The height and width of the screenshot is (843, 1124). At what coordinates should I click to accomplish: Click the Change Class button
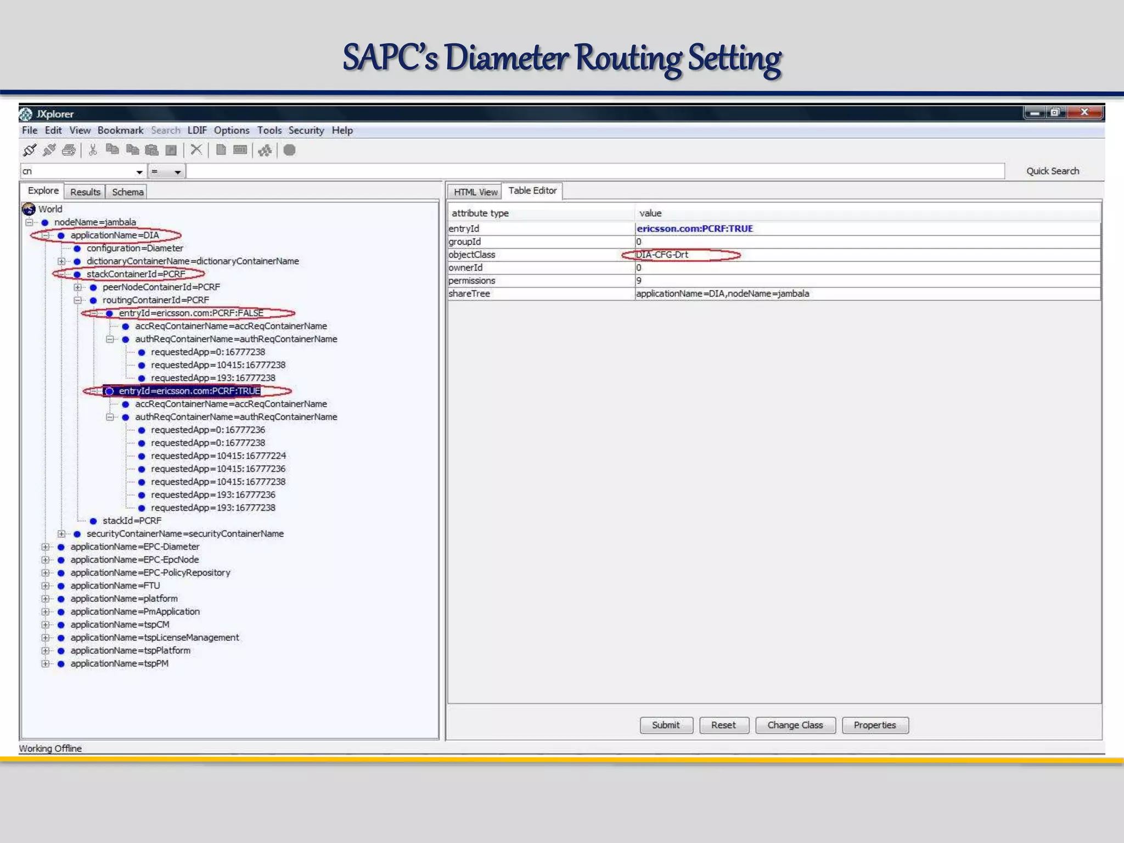click(x=795, y=725)
